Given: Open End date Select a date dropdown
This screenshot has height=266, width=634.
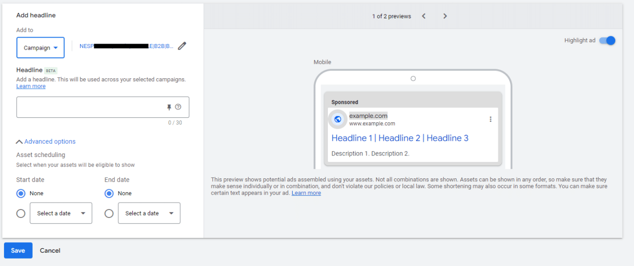Looking at the screenshot, I should [149, 213].
